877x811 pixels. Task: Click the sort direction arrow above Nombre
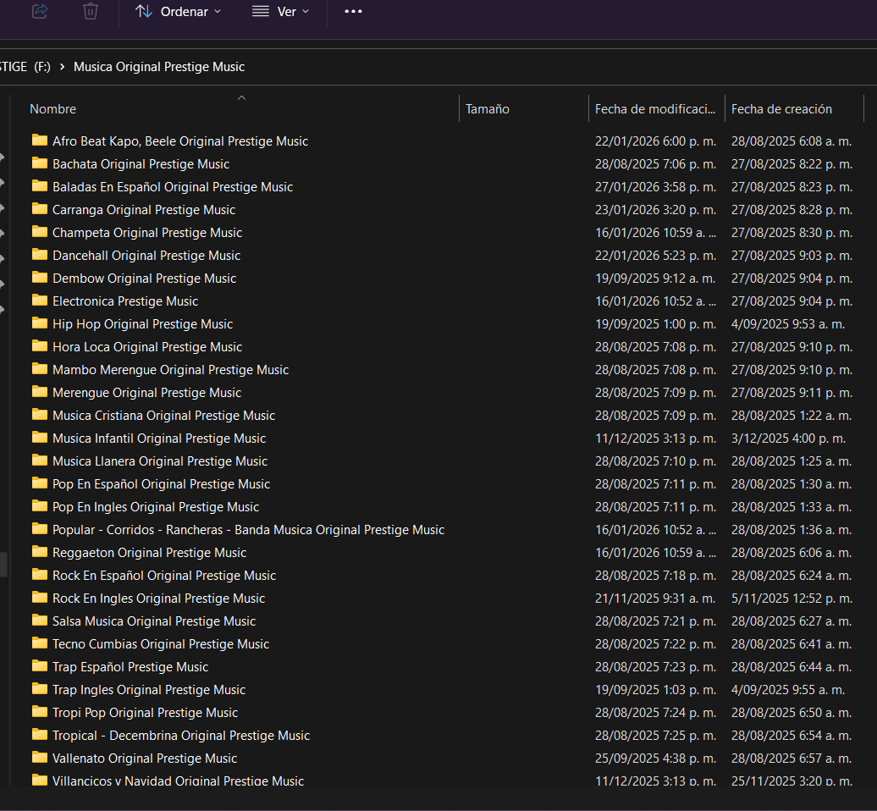(x=241, y=98)
